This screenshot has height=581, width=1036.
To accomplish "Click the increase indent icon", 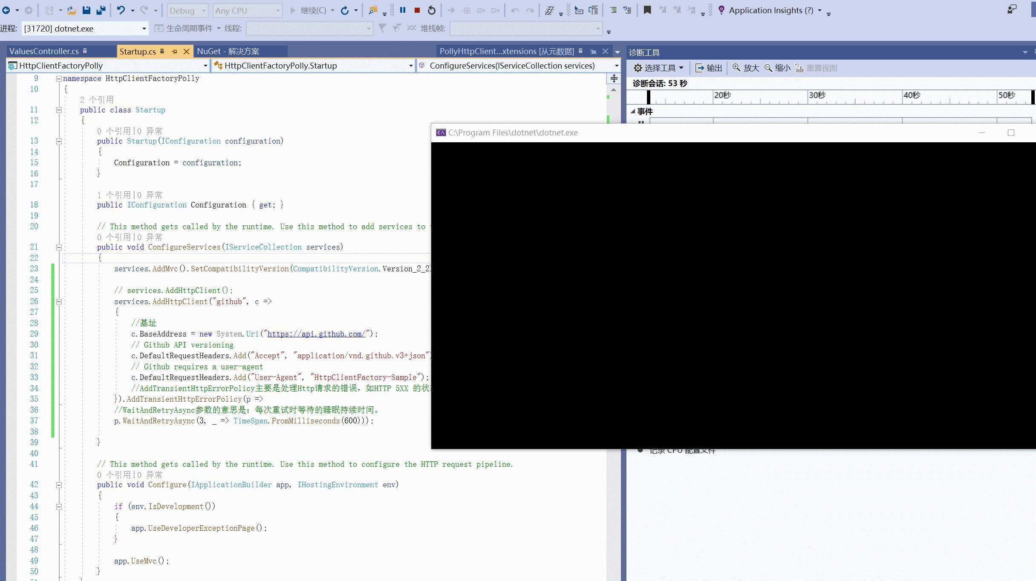I will tap(613, 10).
